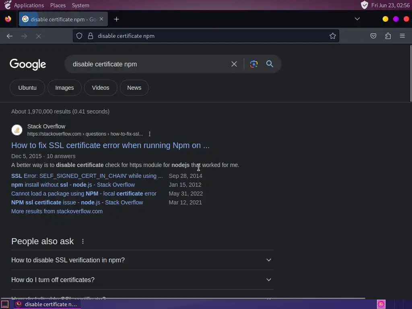
Task: Click 'About 1,970,000 results' text
Action: pyautogui.click(x=60, y=111)
